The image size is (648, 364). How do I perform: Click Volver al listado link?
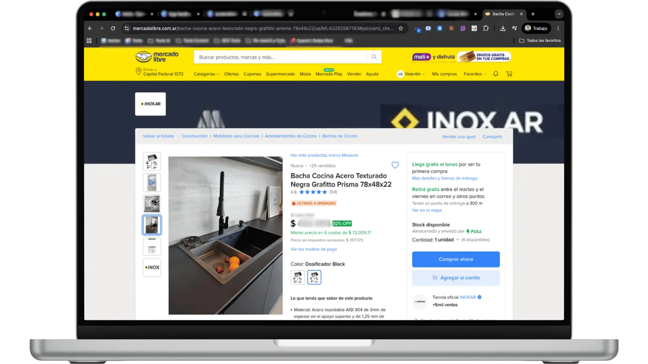[158, 136]
